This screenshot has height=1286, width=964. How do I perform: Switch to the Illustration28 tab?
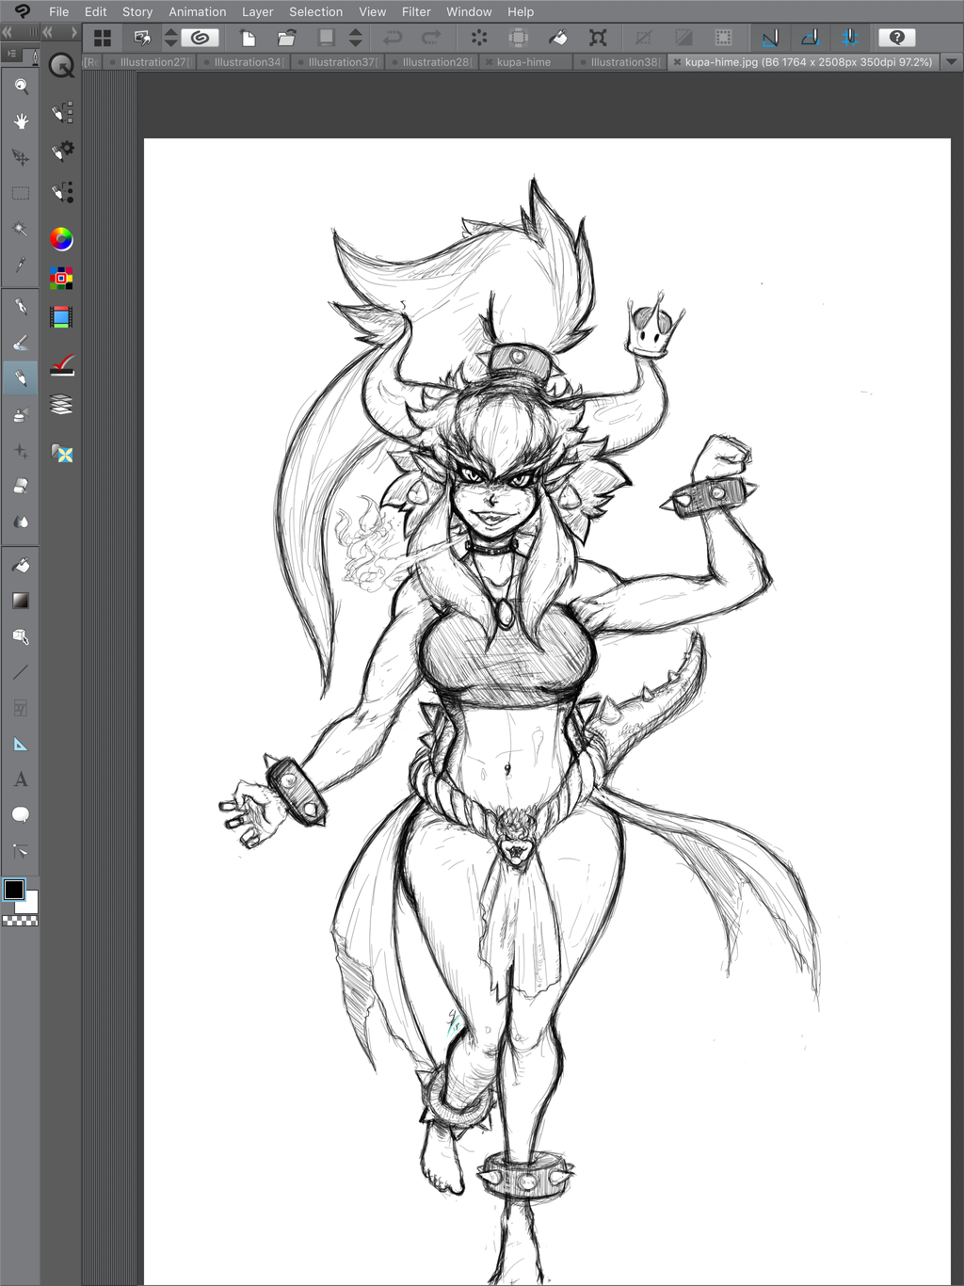pyautogui.click(x=433, y=62)
